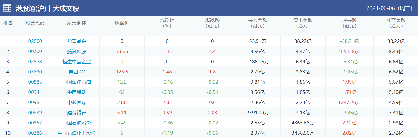Select 美团-W stock name

(77, 72)
